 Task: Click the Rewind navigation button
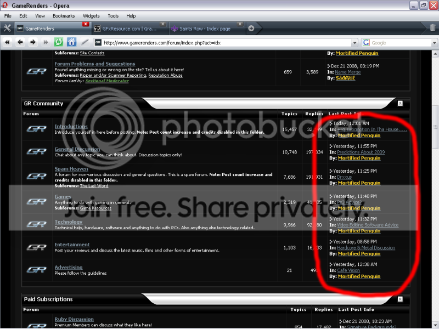7,42
